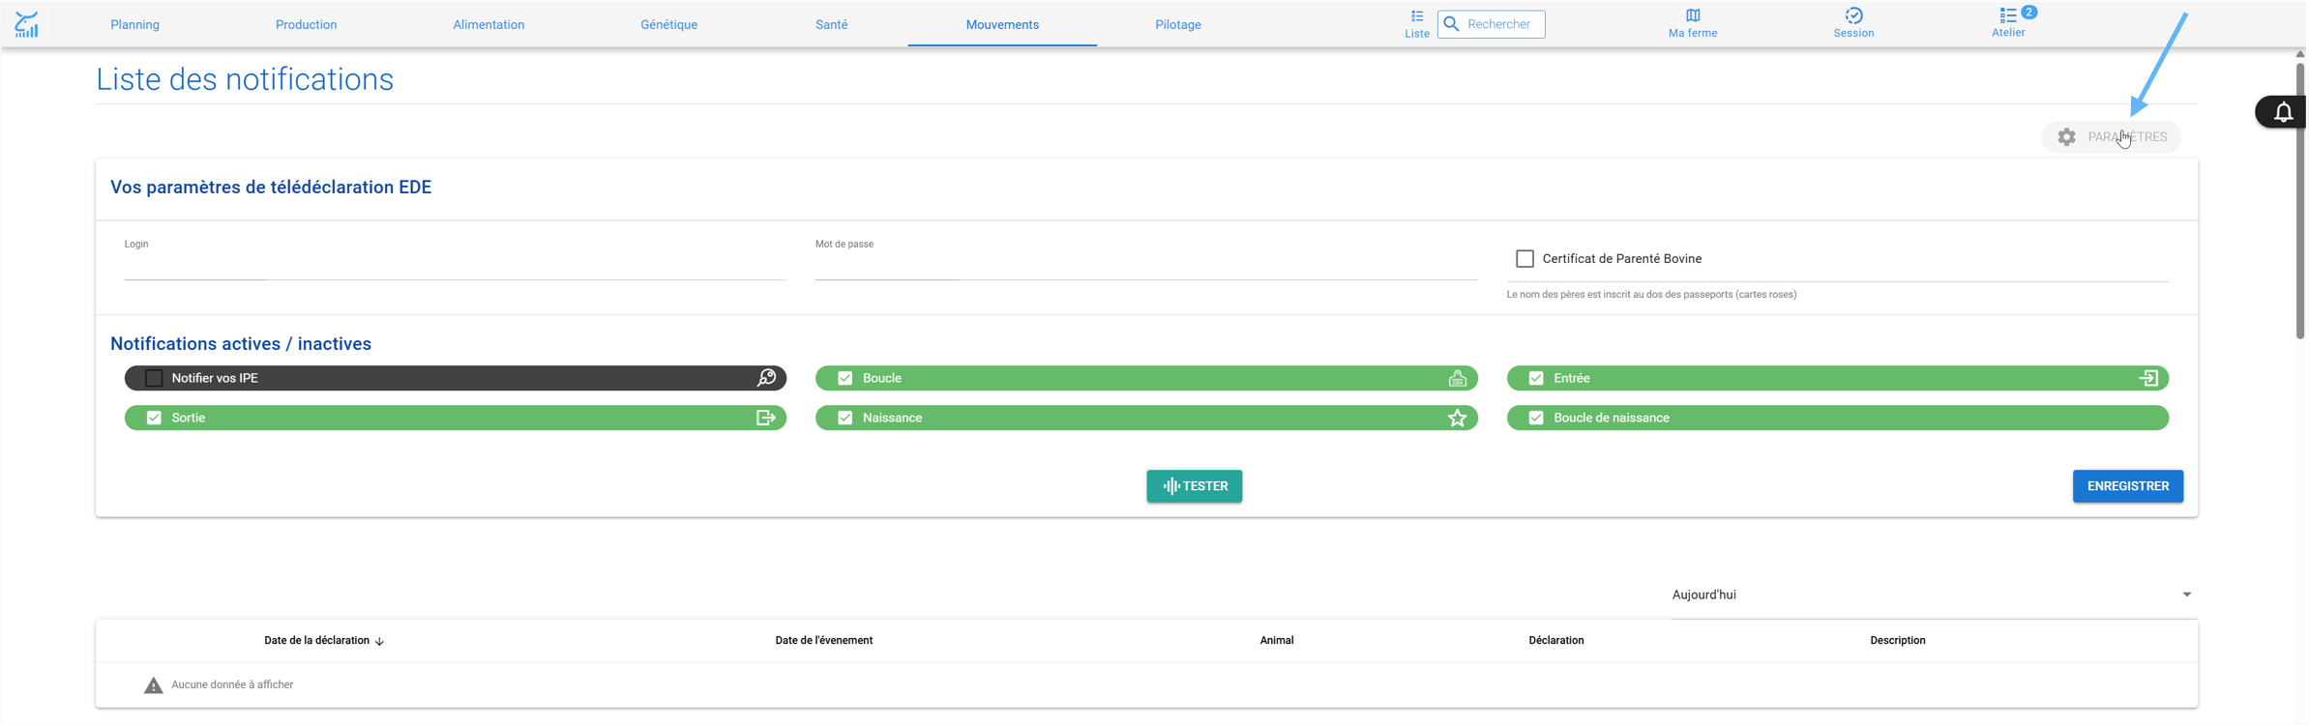2309x725 pixels.
Task: Click the Sortie exit icon
Action: point(765,418)
